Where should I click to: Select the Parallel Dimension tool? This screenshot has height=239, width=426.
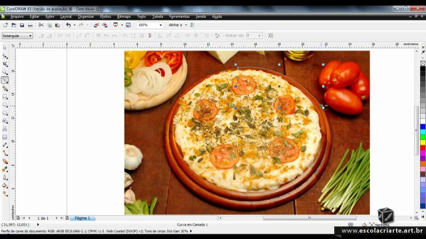pyautogui.click(x=5, y=145)
